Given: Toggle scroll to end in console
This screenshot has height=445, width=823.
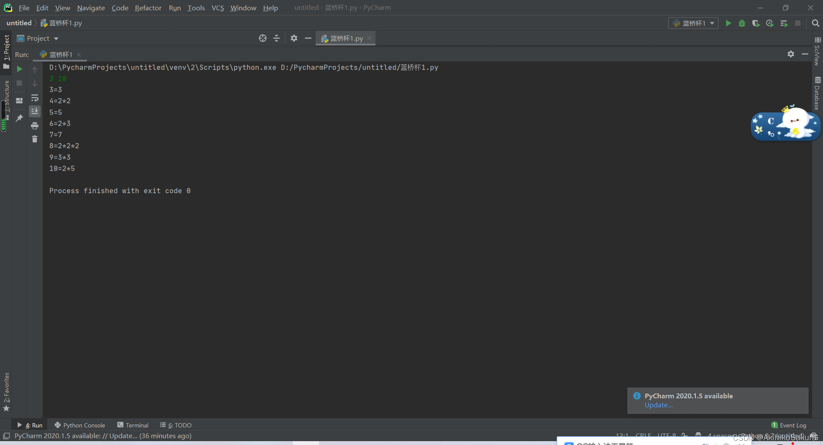Looking at the screenshot, I should tap(35, 111).
